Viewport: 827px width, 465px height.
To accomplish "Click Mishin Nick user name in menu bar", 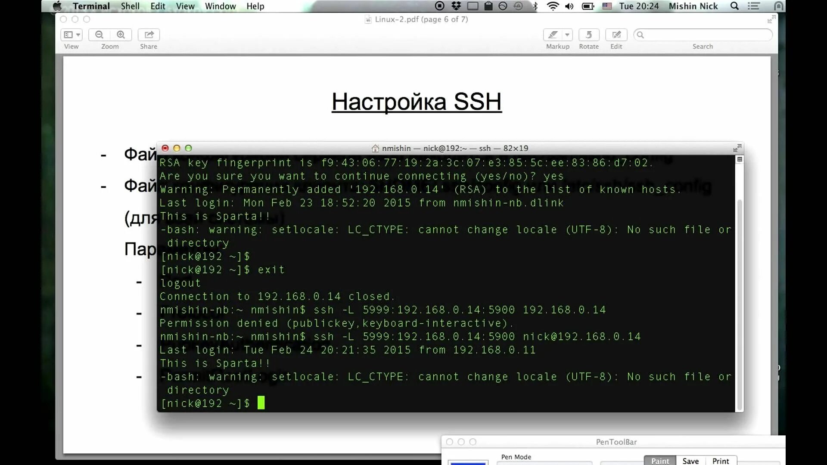I will (693, 6).
